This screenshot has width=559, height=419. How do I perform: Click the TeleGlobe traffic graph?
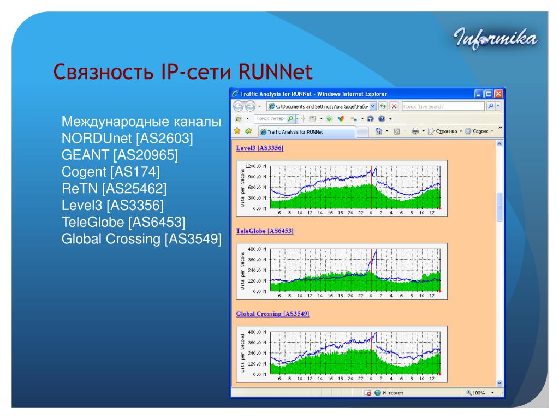[342, 272]
